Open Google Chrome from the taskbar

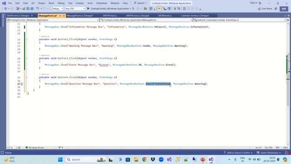(x=145, y=159)
